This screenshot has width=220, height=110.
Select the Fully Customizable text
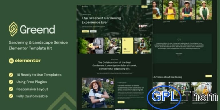[32, 96]
